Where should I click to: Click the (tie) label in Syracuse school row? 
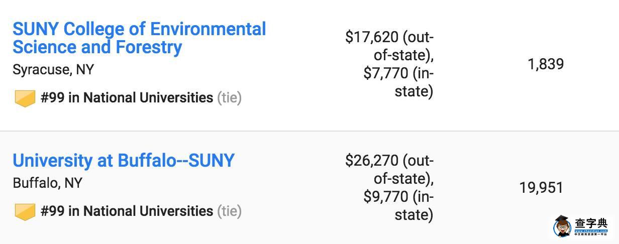(x=229, y=98)
